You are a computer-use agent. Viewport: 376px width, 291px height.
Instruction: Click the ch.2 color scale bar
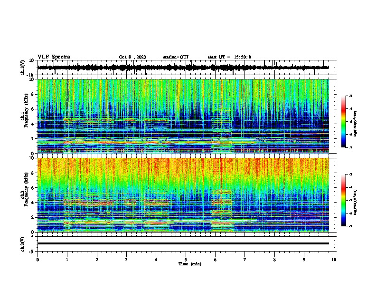click(x=344, y=200)
